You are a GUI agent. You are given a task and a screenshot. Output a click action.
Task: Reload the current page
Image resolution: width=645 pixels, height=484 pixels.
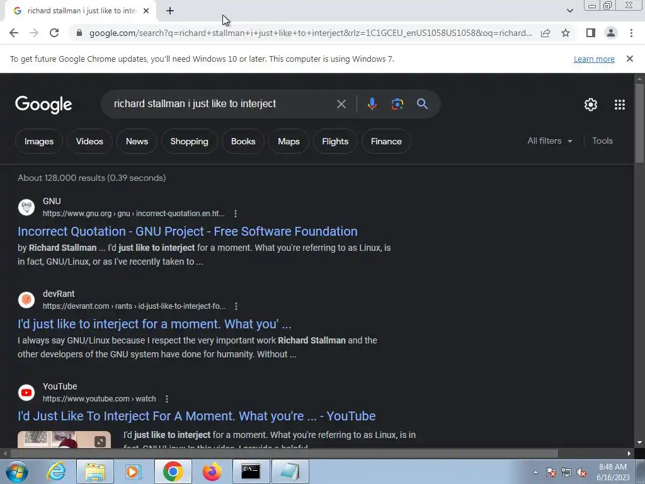(x=54, y=33)
